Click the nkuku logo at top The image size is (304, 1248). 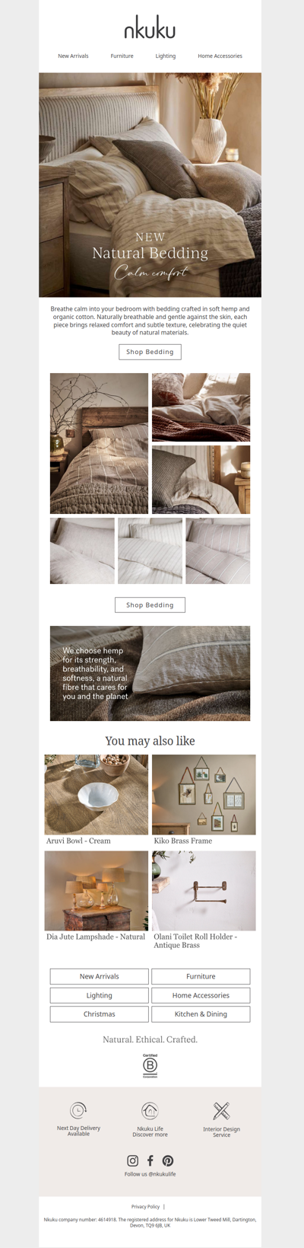click(150, 30)
